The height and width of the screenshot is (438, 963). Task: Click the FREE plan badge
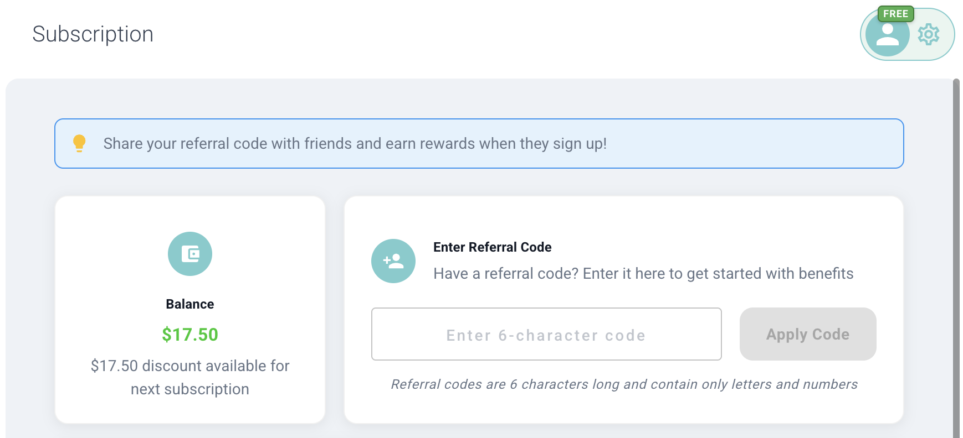(x=896, y=13)
